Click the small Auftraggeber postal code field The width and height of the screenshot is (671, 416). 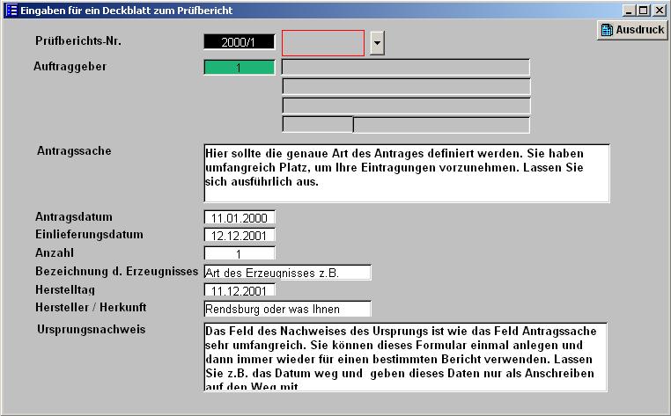(x=317, y=125)
